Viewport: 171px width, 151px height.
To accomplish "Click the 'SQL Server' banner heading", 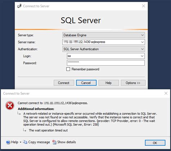I will pos(81,20).
